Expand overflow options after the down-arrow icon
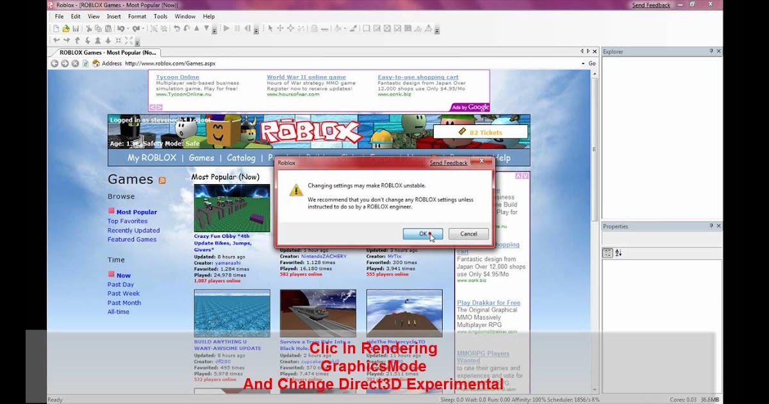Screen dimensions: 769x404 [213, 31]
